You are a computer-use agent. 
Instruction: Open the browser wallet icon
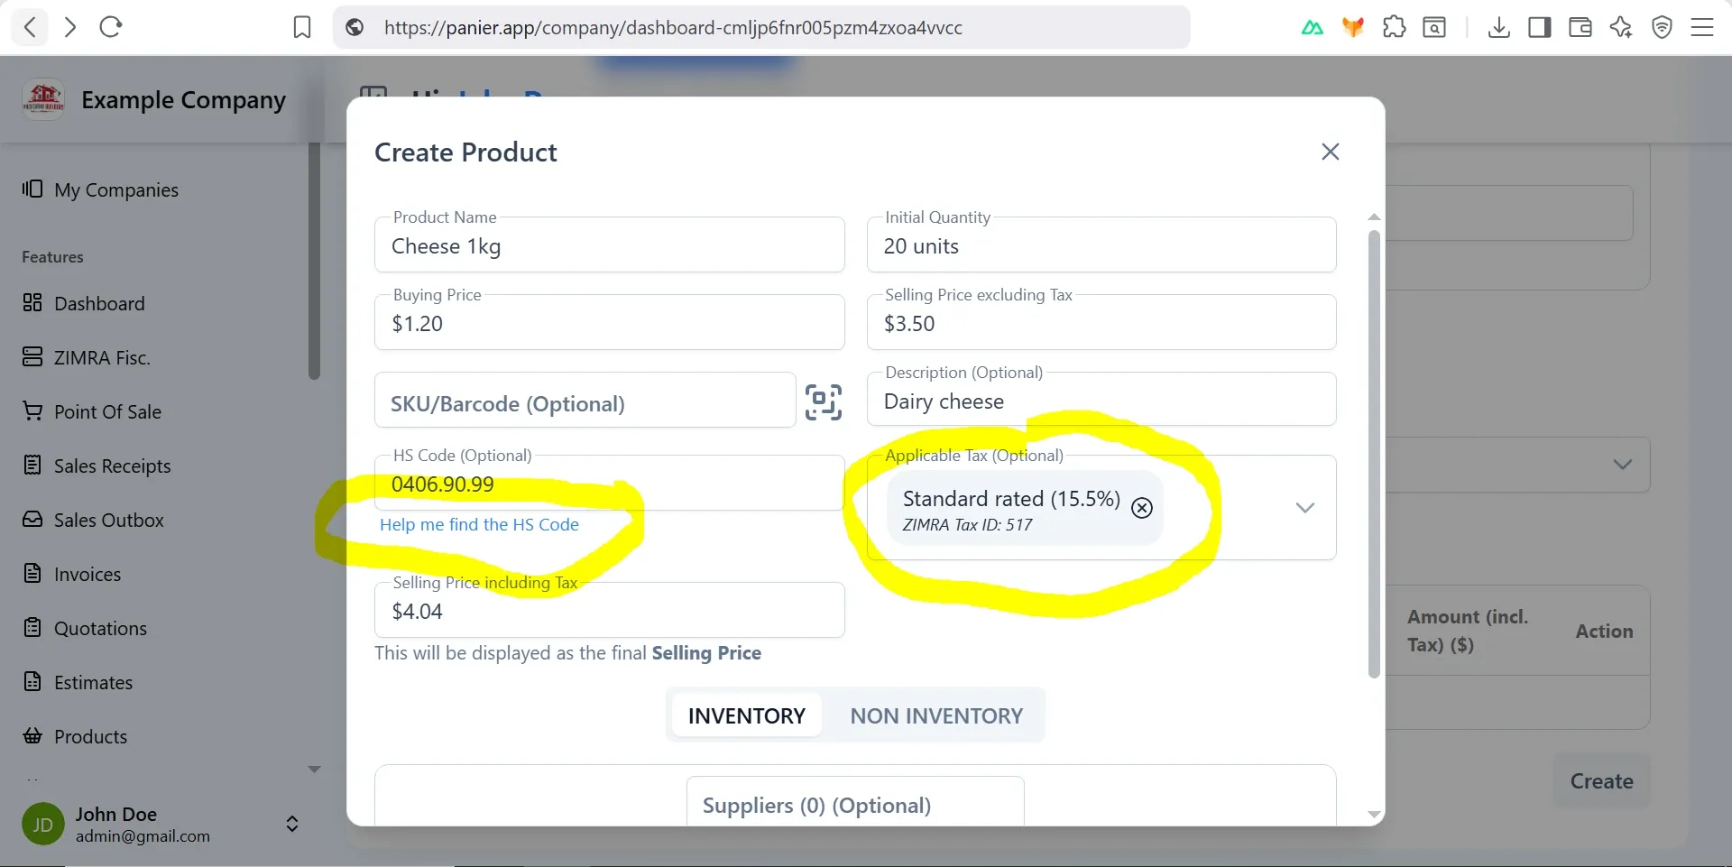tap(1580, 28)
